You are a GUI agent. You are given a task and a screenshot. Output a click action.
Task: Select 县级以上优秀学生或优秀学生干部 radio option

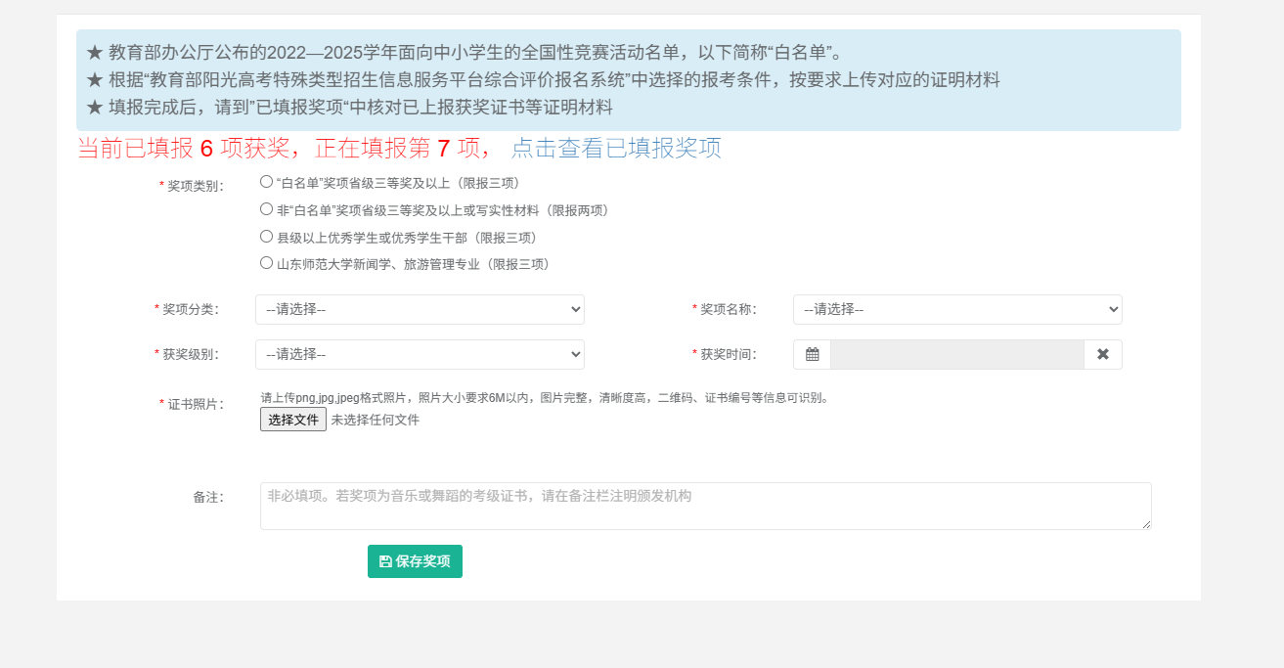click(x=266, y=237)
